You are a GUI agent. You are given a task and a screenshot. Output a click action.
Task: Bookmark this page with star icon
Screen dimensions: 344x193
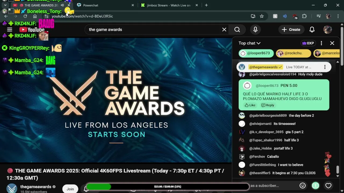tap(262, 16)
